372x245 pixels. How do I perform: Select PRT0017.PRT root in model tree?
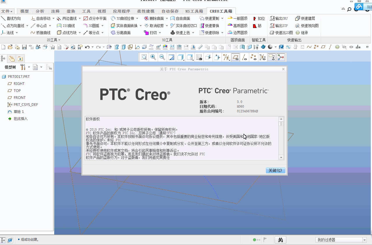[19, 77]
